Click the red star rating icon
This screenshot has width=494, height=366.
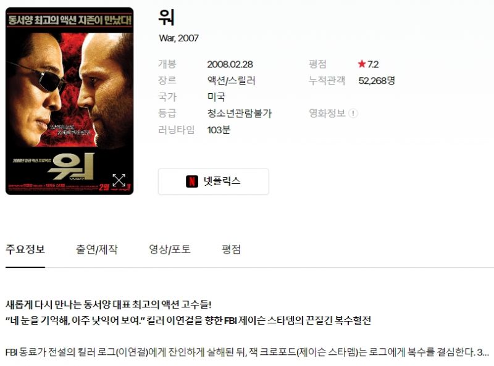point(362,64)
